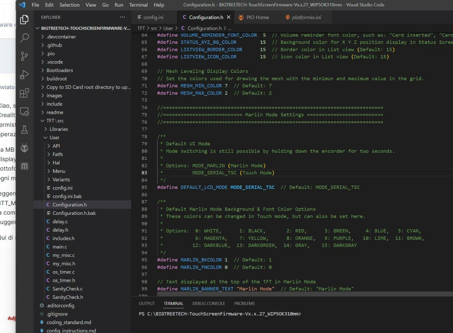The image size is (453, 333).
Task: Open the Terminal menu
Action: tap(138, 5)
